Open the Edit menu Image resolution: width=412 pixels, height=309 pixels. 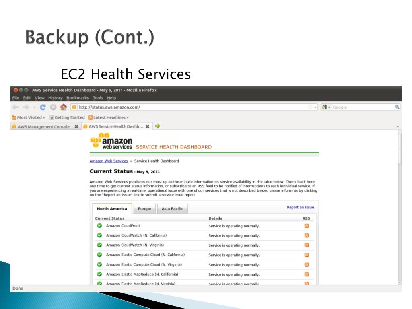coord(27,98)
